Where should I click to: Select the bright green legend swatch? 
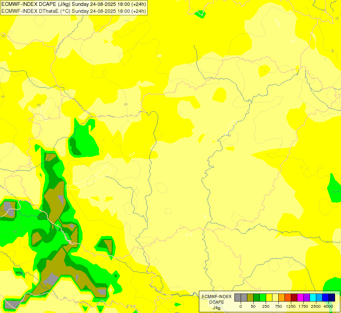pyautogui.click(x=263, y=298)
